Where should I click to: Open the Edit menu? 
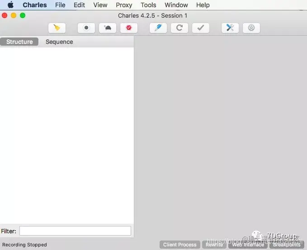tap(79, 5)
